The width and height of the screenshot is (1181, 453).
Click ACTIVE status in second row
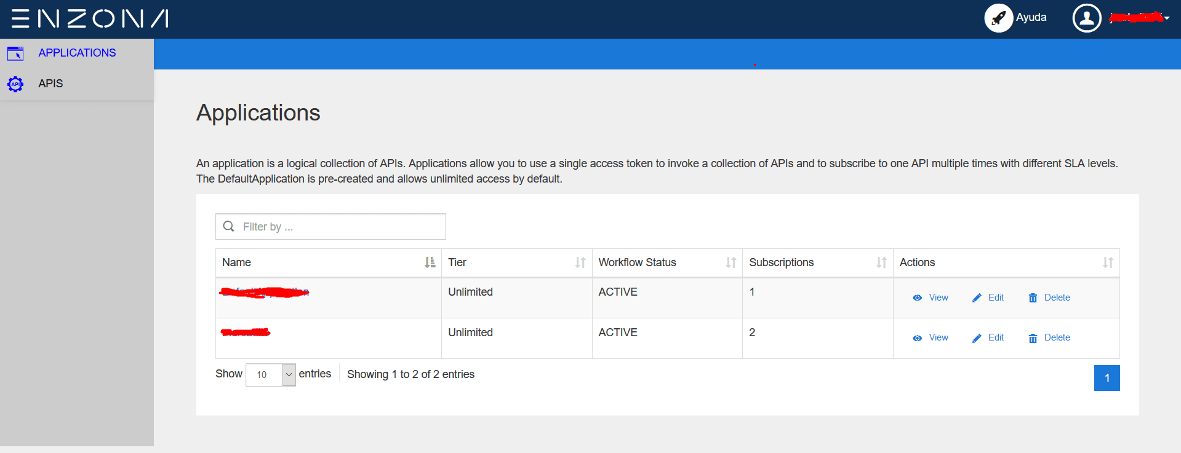click(618, 333)
